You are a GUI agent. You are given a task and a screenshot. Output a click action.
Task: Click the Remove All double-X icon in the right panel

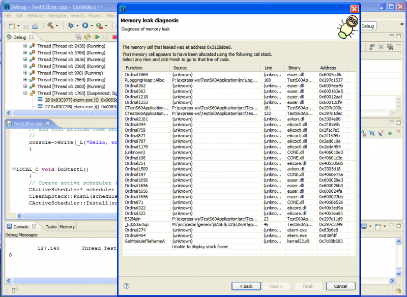390,47
